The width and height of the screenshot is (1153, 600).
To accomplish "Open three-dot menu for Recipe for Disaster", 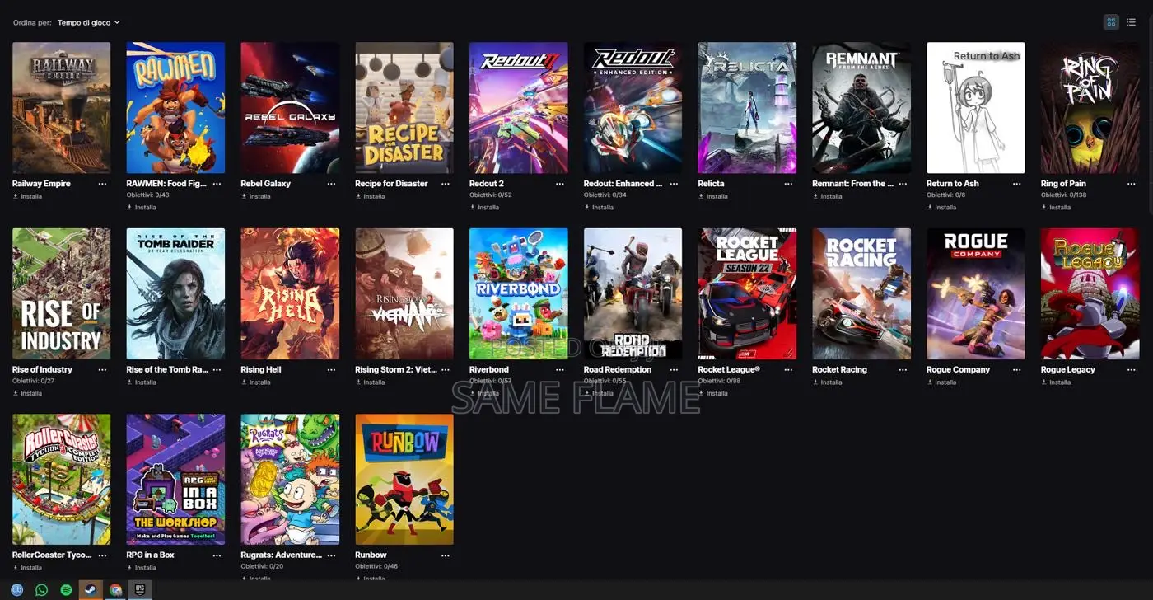I will pos(446,184).
